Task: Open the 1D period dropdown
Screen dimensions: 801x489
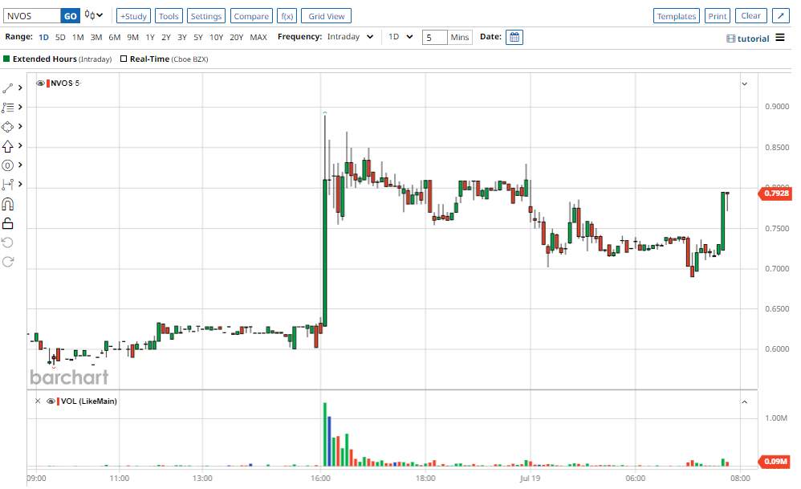Action: pyautogui.click(x=400, y=37)
